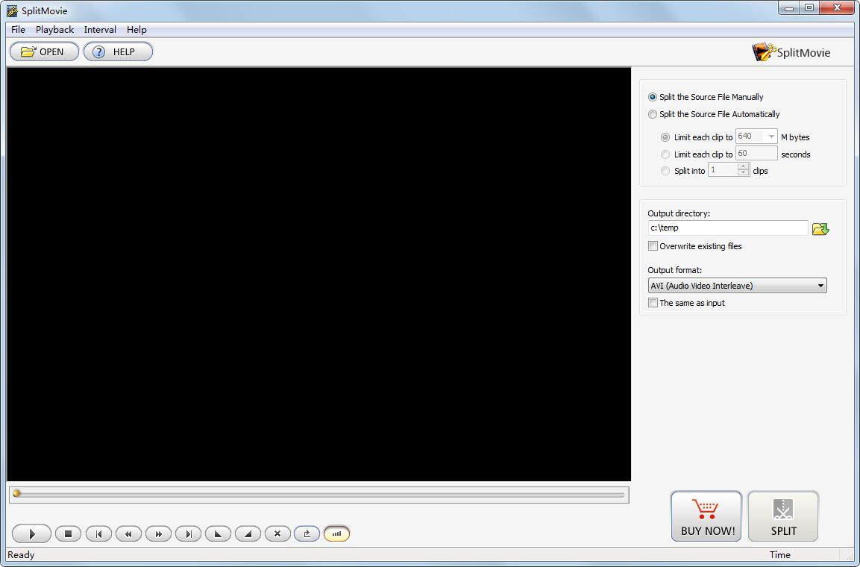Open the Interval menu

[100, 30]
